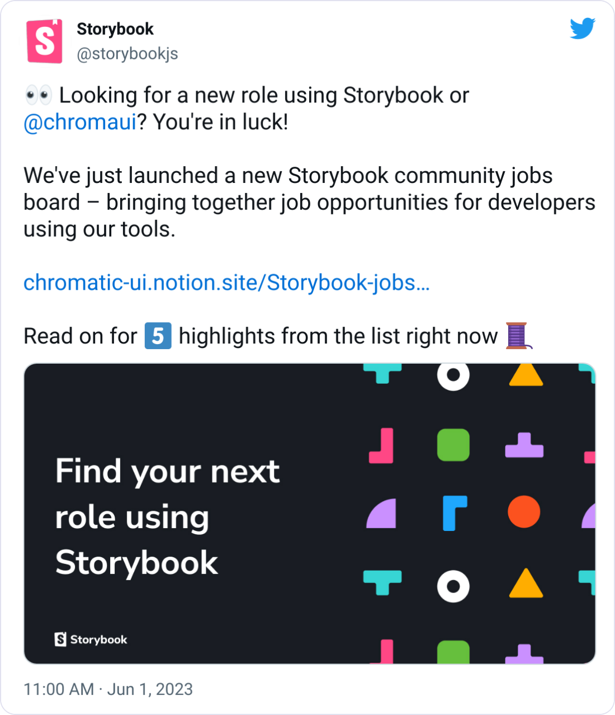The image size is (615, 715).
Task: Click the blue keycap 5 emoji
Action: (x=158, y=336)
